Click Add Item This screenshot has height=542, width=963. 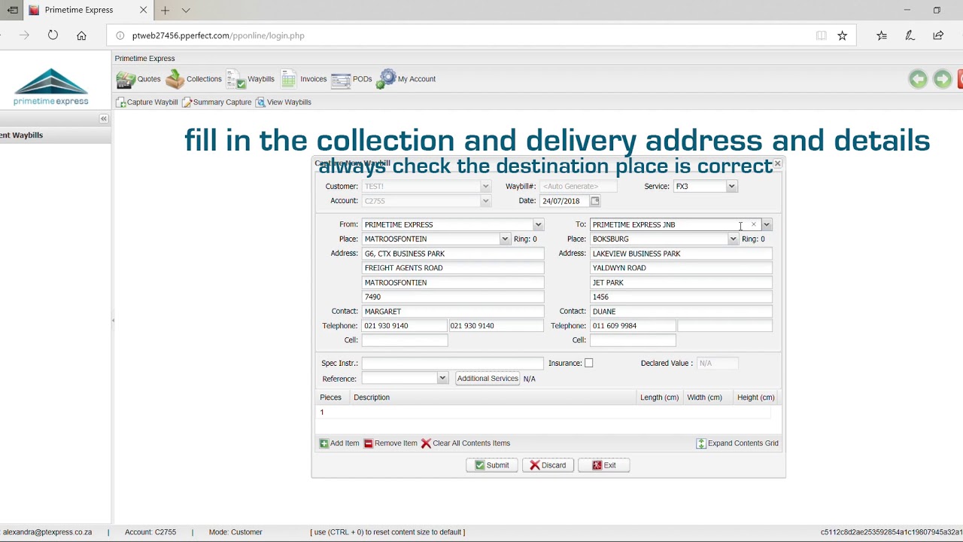click(x=339, y=443)
